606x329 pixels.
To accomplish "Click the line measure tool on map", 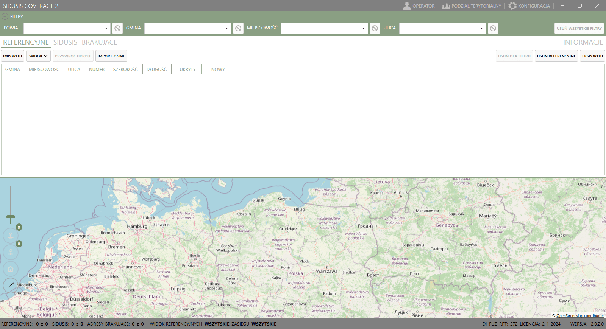I will click(11, 285).
